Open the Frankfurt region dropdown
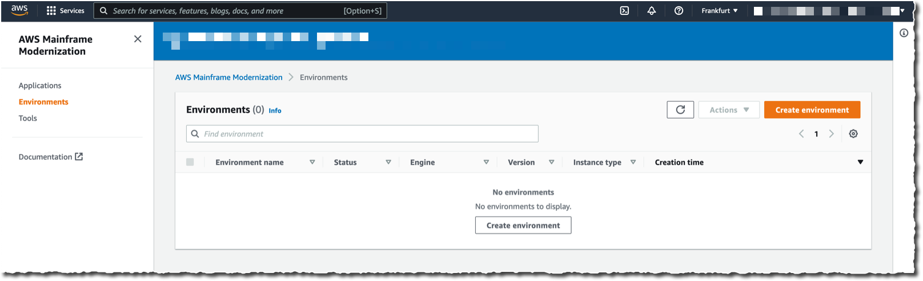The width and height of the screenshot is (923, 281). click(x=720, y=10)
